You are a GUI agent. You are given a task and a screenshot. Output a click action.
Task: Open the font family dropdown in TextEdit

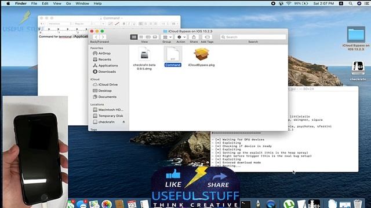(59, 24)
